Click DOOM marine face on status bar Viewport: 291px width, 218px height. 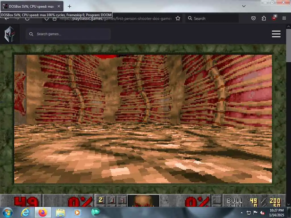click(x=143, y=201)
